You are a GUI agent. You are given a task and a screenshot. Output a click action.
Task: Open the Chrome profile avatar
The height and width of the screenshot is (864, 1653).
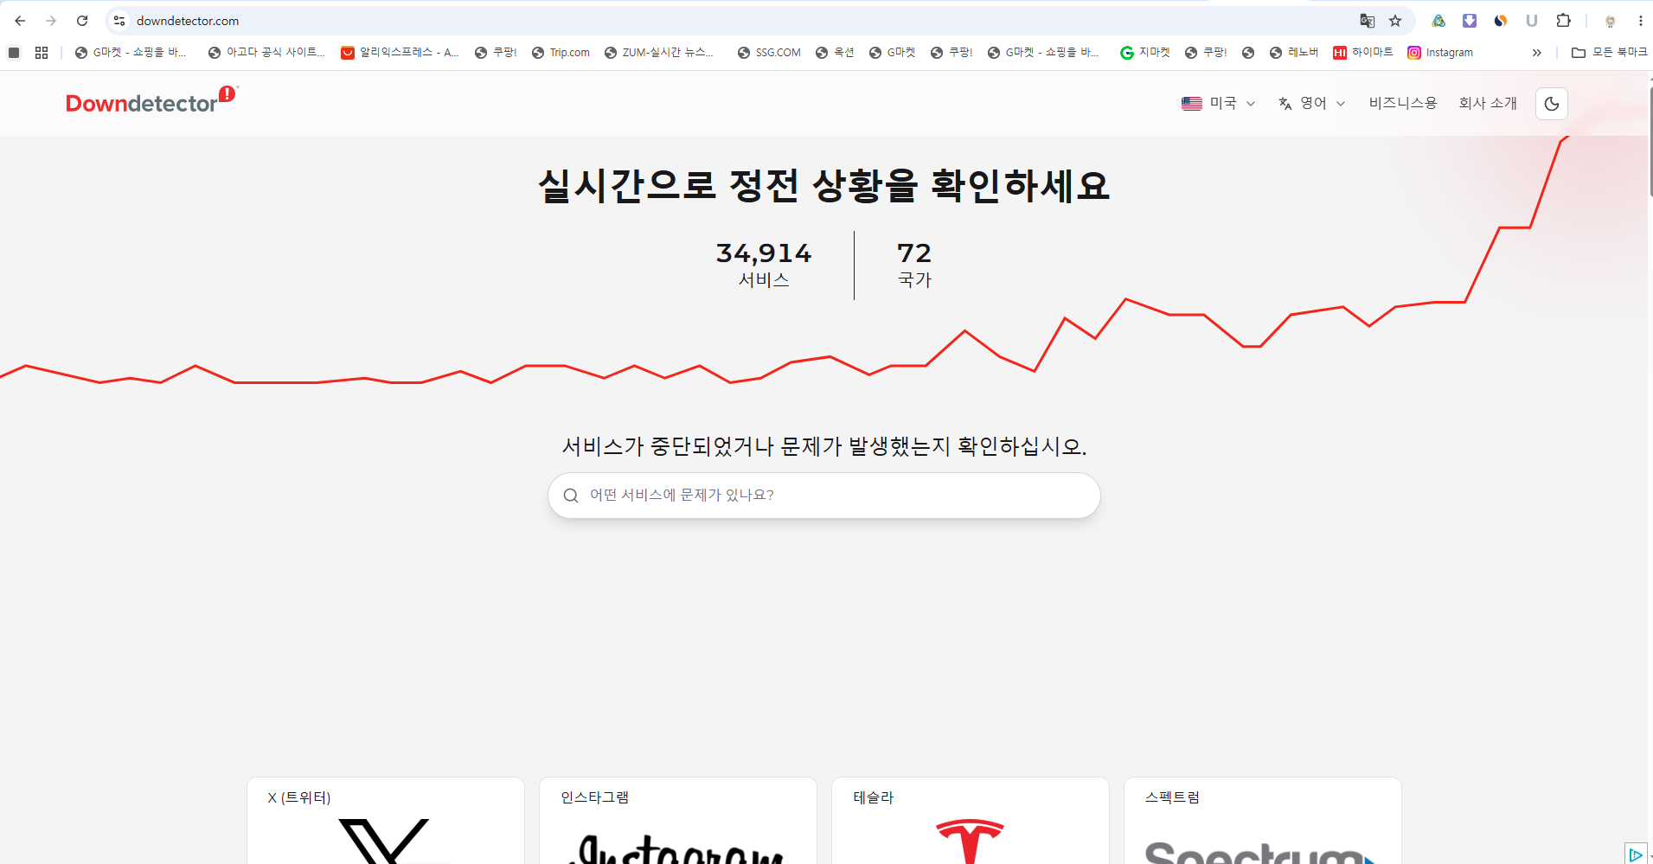[x=1610, y=21]
